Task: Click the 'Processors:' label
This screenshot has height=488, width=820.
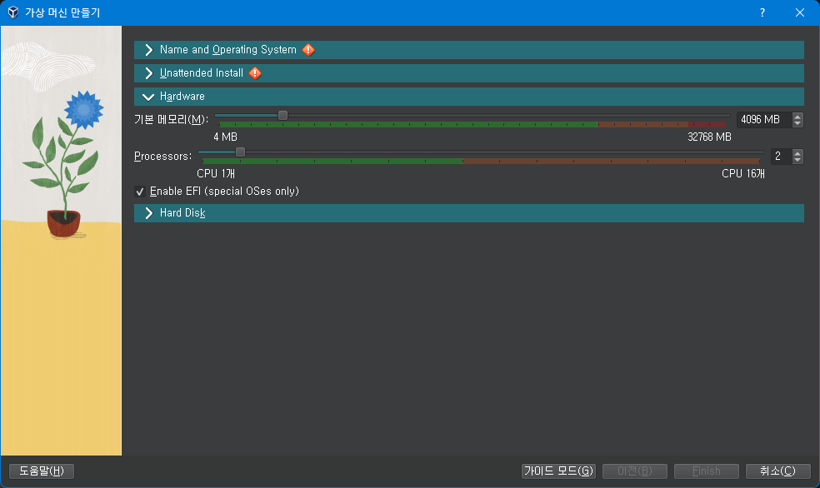Action: pyautogui.click(x=163, y=157)
